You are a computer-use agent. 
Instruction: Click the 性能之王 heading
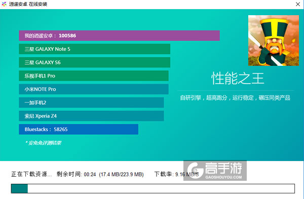point(238,78)
